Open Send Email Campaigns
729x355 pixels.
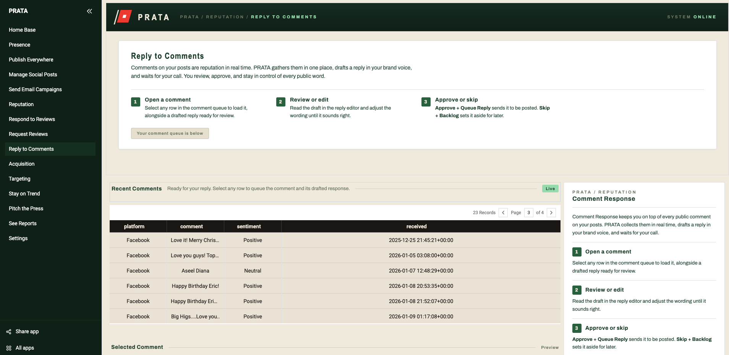click(50, 89)
